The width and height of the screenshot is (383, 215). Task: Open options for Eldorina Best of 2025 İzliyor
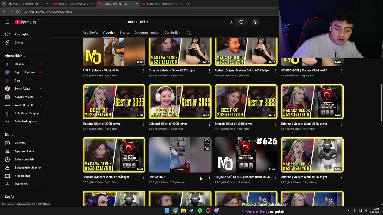(x=144, y=124)
